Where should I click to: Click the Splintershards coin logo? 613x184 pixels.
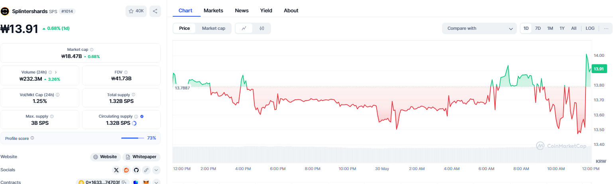pyautogui.click(x=5, y=11)
